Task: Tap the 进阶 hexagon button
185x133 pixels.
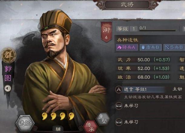Action: tap(25, 123)
